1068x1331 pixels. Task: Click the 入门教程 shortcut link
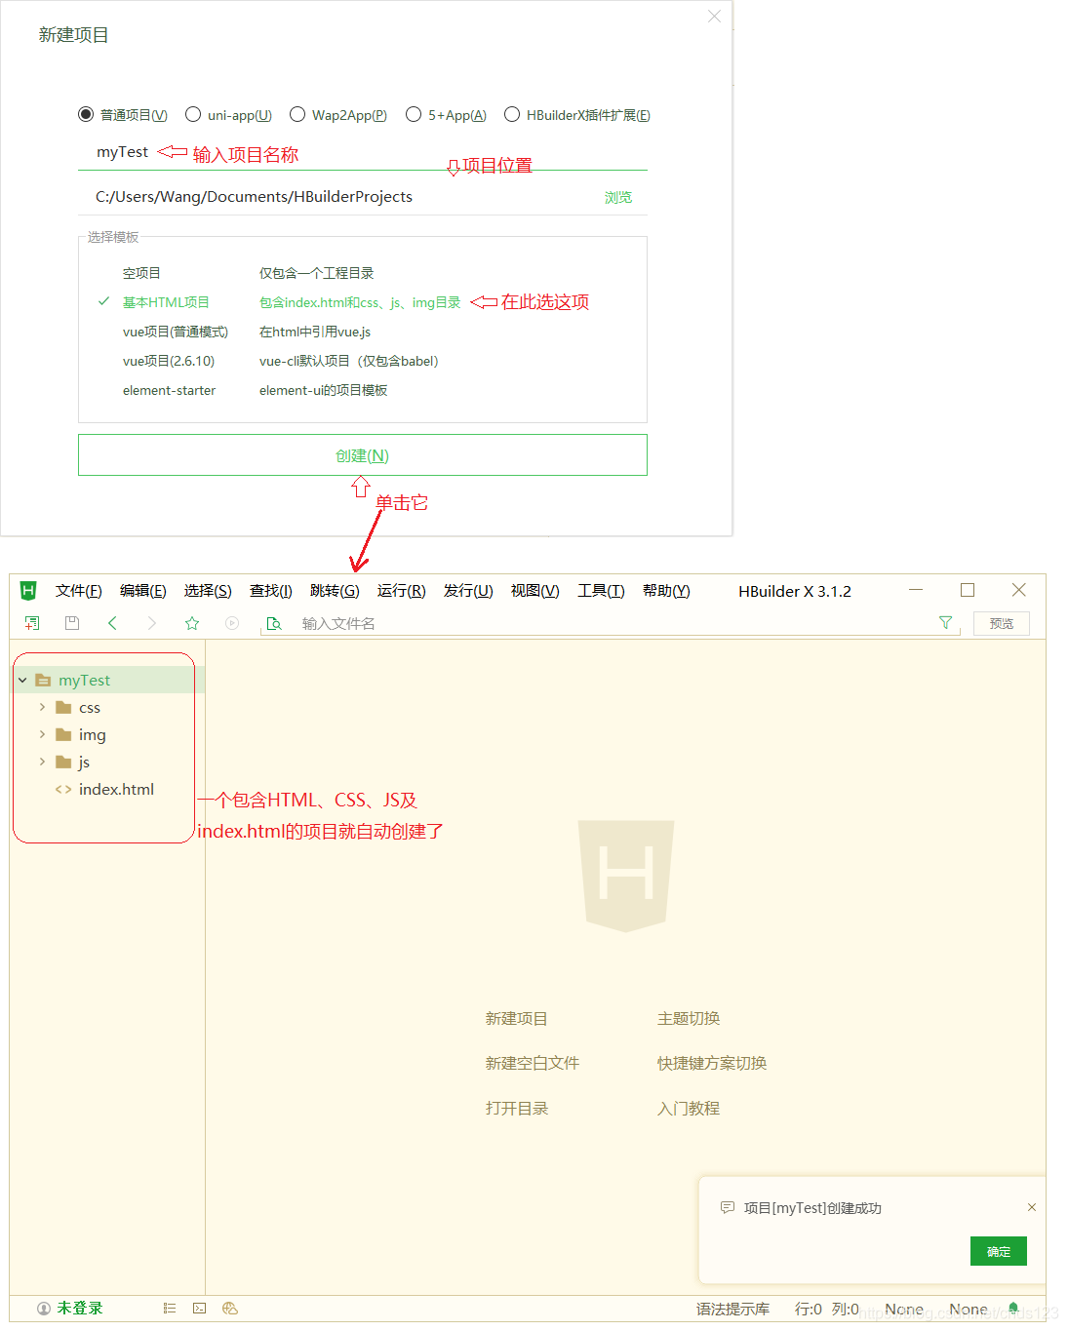[x=689, y=1108]
